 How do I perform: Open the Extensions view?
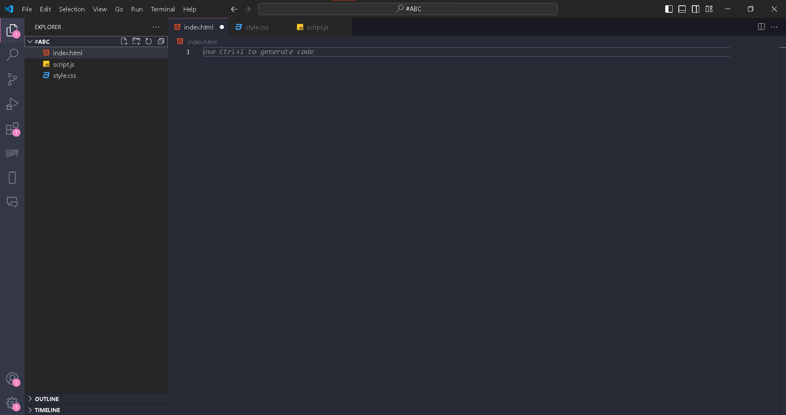click(12, 129)
